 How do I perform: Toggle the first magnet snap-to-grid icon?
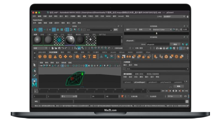point(92,48)
